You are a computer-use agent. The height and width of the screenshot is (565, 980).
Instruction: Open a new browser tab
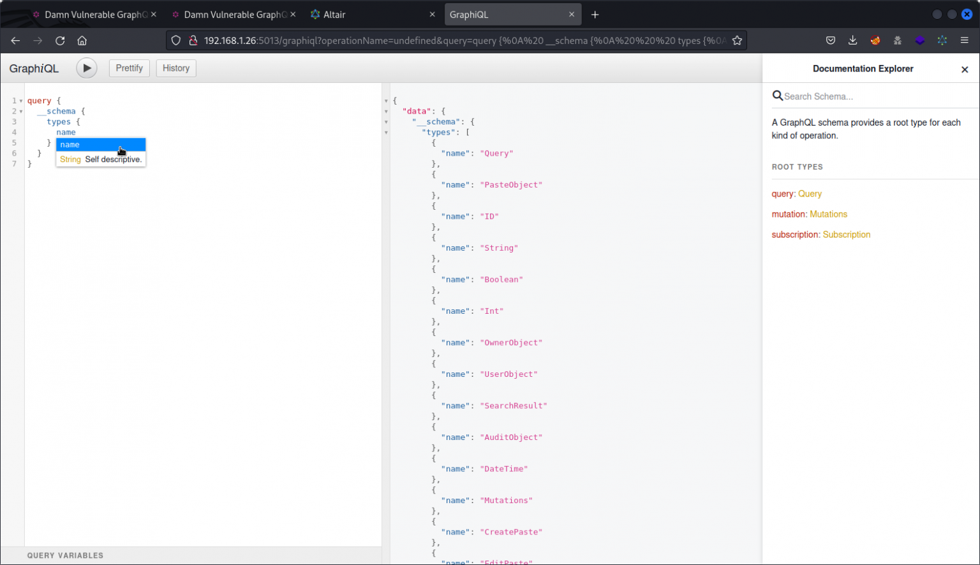point(595,15)
